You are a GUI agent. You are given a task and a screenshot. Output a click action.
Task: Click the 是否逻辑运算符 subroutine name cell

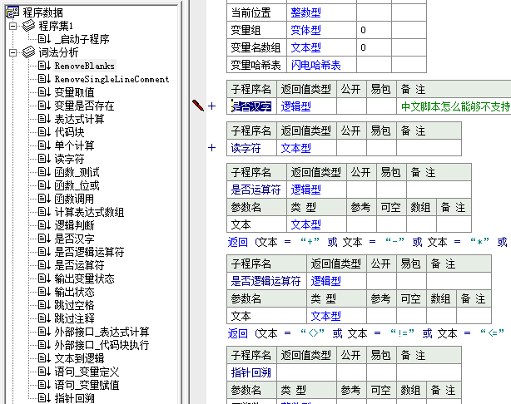point(266,281)
